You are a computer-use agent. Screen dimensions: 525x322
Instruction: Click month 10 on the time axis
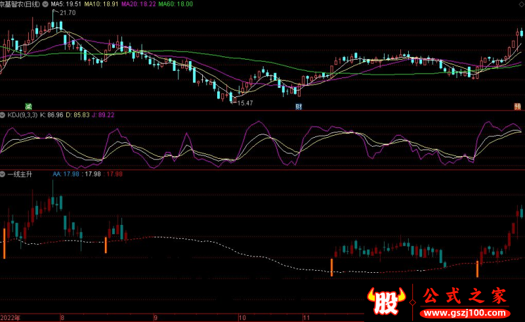[242, 317]
